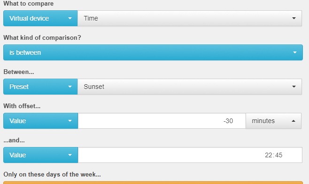The height and width of the screenshot is (184, 309).
Task: Open the Virtual device type dropdown
Action: 40,18
